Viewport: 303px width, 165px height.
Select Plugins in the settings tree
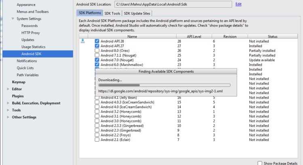click(x=18, y=96)
